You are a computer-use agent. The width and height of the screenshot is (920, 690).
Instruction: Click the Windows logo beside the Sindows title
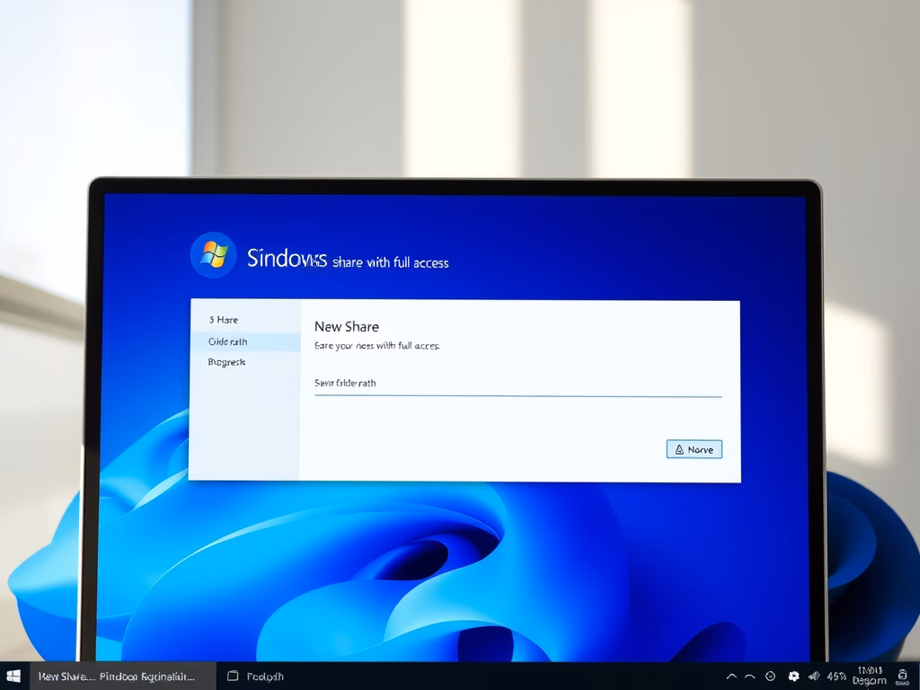[x=214, y=255]
